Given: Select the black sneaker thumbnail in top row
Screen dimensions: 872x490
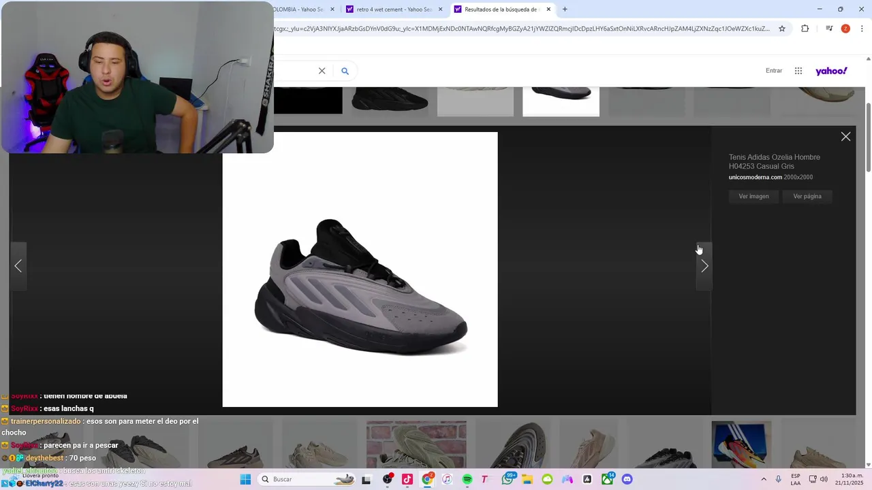Looking at the screenshot, I should 390,101.
